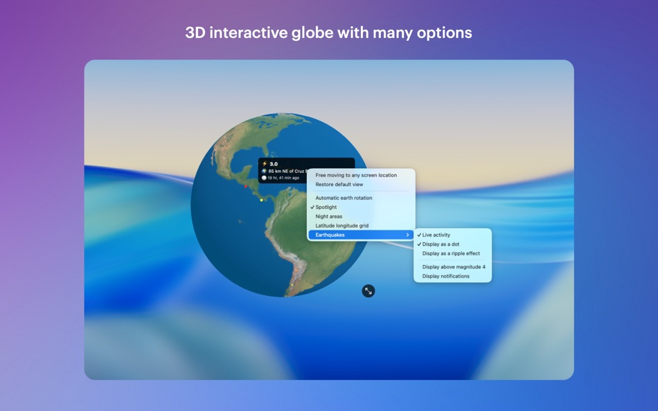This screenshot has width=658, height=411.
Task: Turn off Display as a dot
Action: tap(441, 244)
